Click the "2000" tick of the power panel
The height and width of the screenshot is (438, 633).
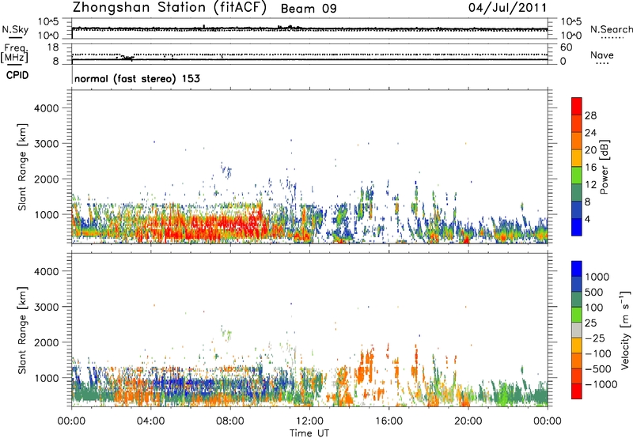(46, 179)
